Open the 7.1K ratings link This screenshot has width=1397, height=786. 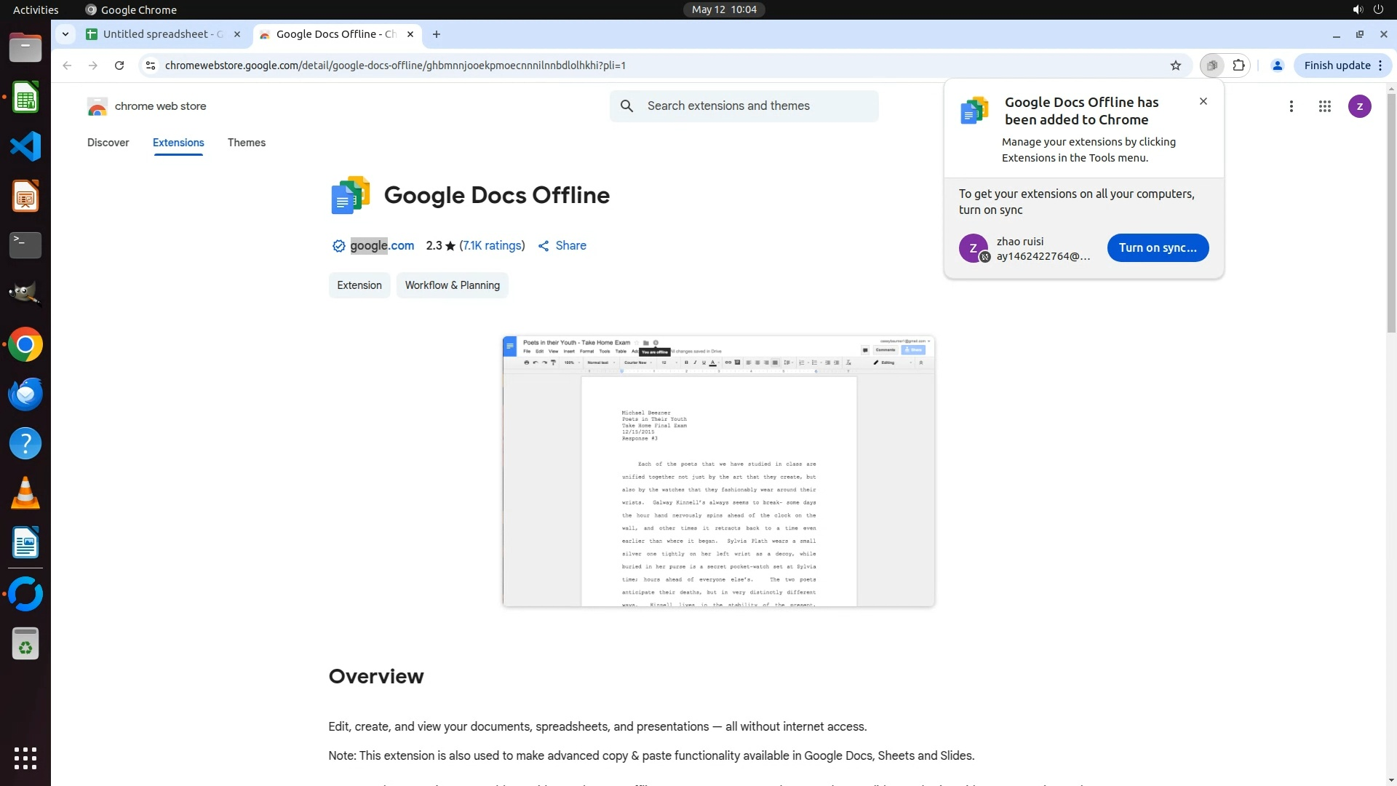[x=492, y=246]
